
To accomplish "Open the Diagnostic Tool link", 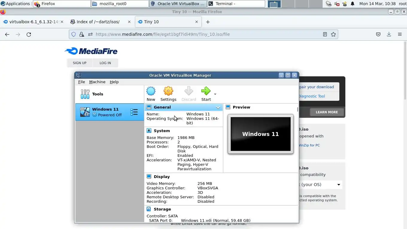I will [x=312, y=96].
